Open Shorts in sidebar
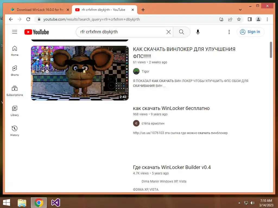 15,71
